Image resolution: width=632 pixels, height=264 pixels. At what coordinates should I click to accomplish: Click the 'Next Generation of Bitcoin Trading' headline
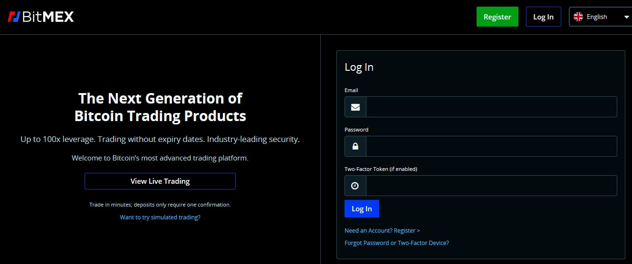point(160,107)
